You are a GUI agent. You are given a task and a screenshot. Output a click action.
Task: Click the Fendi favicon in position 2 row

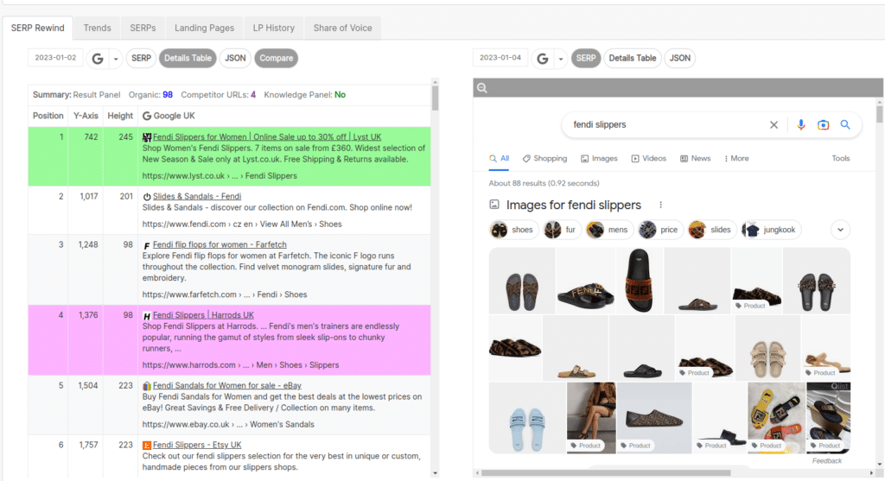pyautogui.click(x=147, y=197)
